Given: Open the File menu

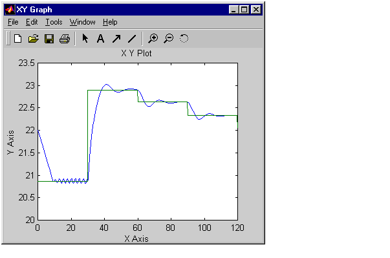Looking at the screenshot, I should pos(13,22).
